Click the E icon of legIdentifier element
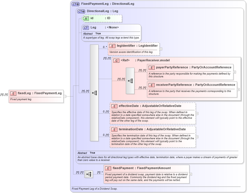247x193 pixels. point(112,46)
